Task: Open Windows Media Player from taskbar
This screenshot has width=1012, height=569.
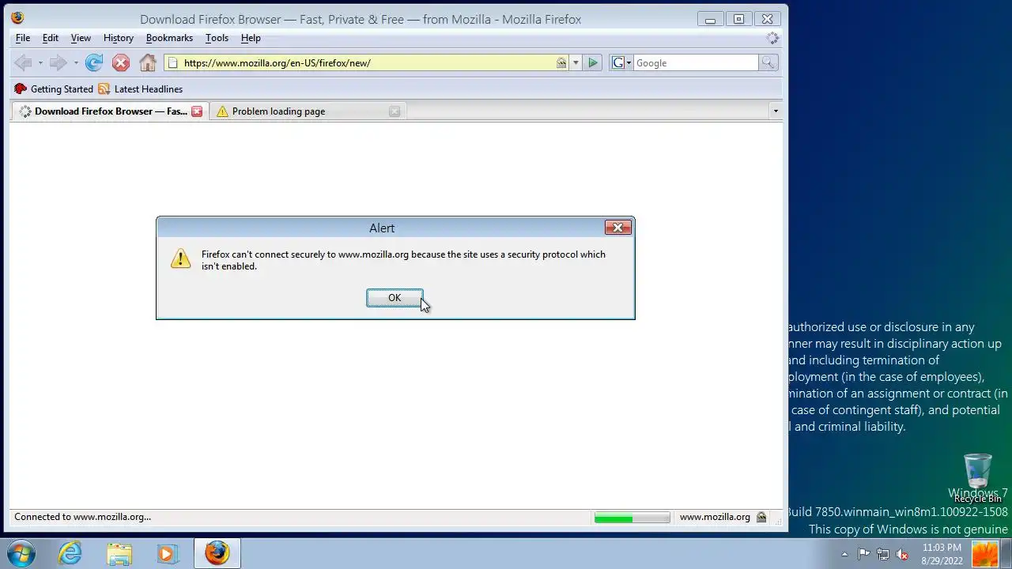Action: [167, 553]
